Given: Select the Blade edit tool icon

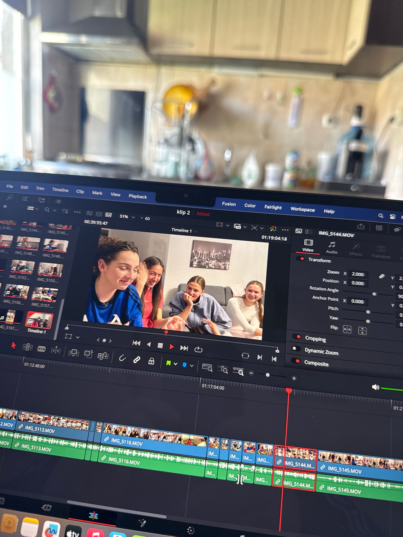Looking at the screenshot, I should tap(41, 349).
